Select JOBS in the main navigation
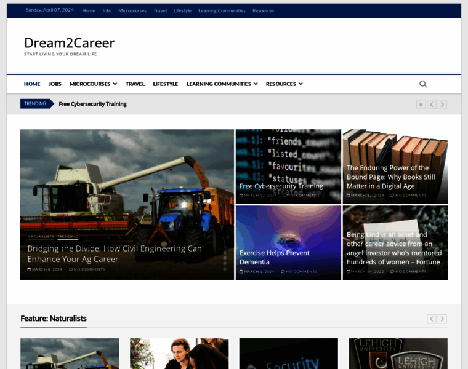The width and height of the screenshot is (468, 369). [55, 84]
